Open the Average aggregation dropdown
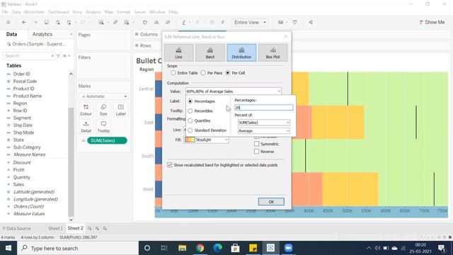Image resolution: width=453 pixels, height=255 pixels. tap(263, 131)
